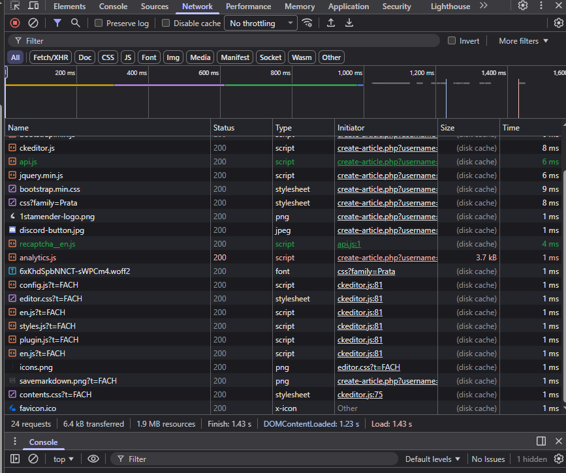Export HAR file download icon

[349, 23]
